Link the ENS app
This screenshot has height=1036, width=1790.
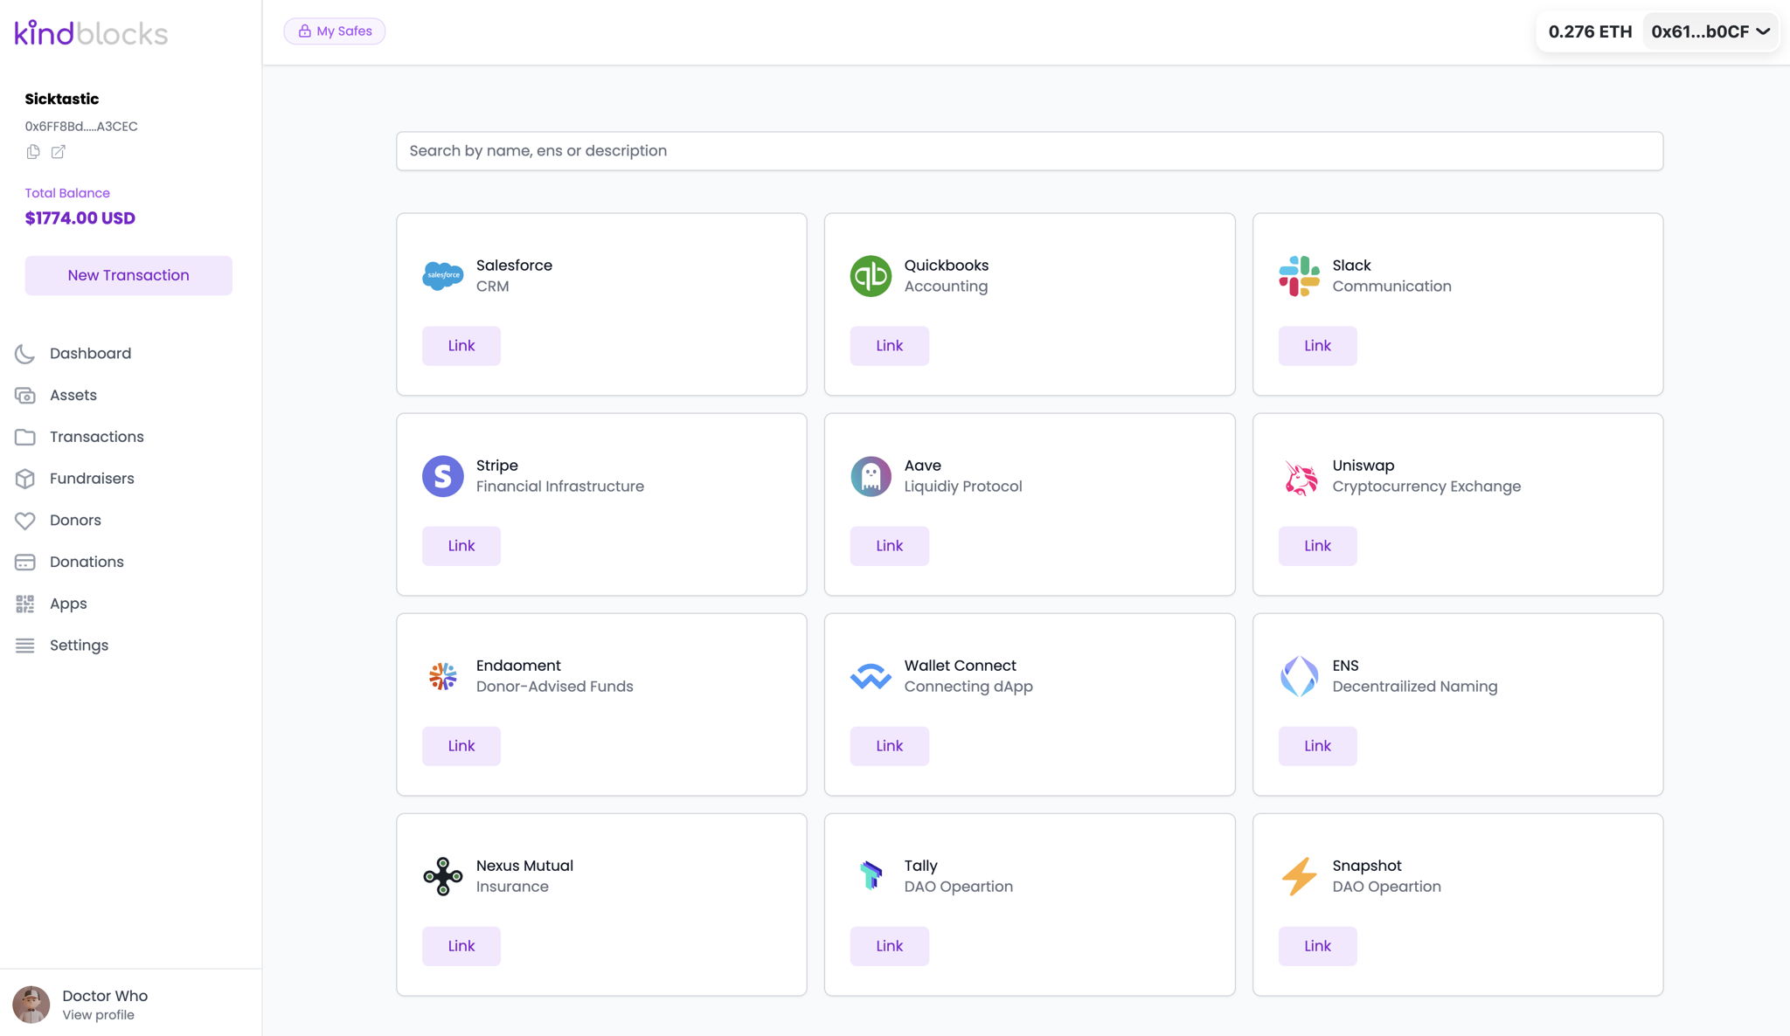pos(1318,746)
